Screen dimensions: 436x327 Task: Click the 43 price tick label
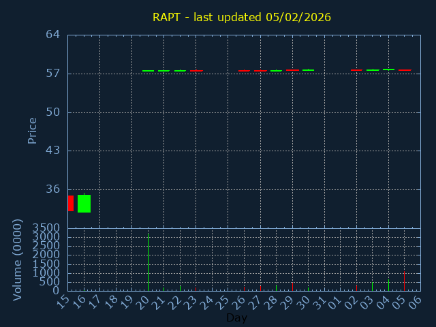pos(53,151)
